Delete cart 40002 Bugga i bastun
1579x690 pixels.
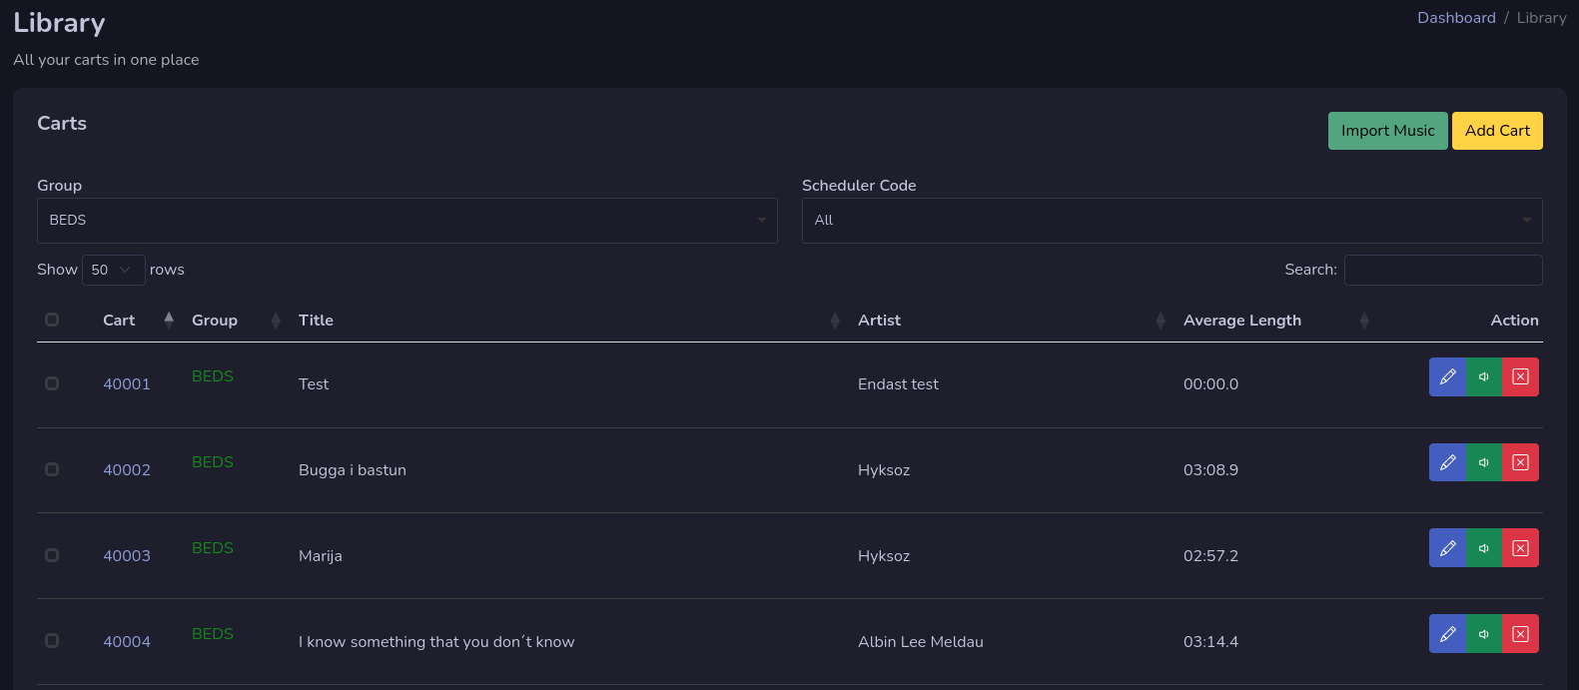coord(1520,462)
